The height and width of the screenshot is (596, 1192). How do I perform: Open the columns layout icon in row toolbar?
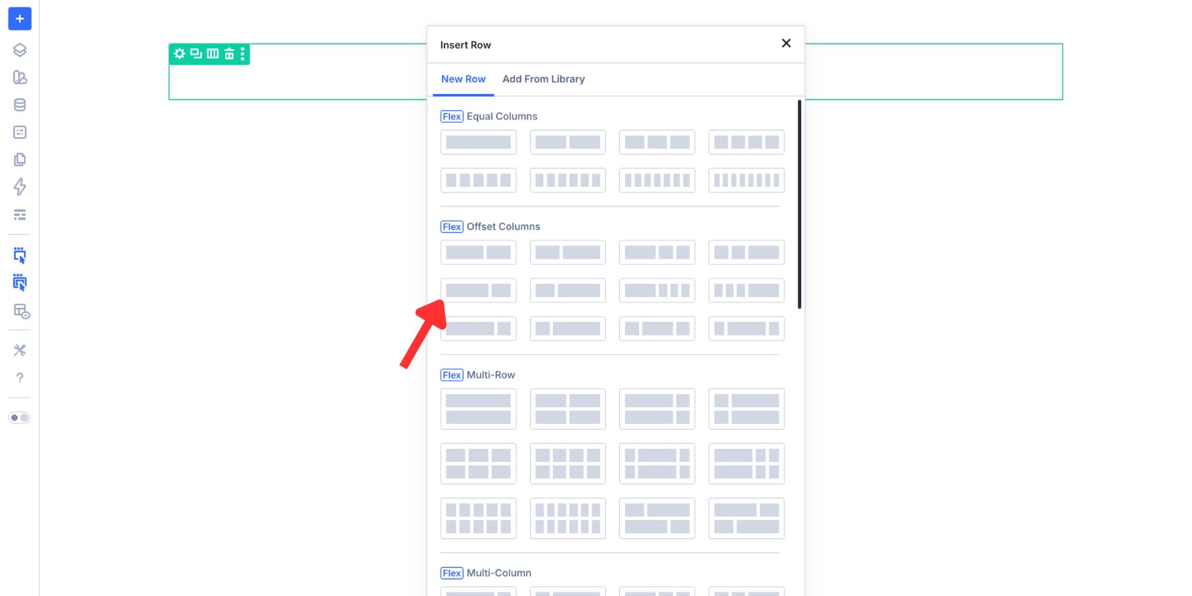[x=213, y=54]
